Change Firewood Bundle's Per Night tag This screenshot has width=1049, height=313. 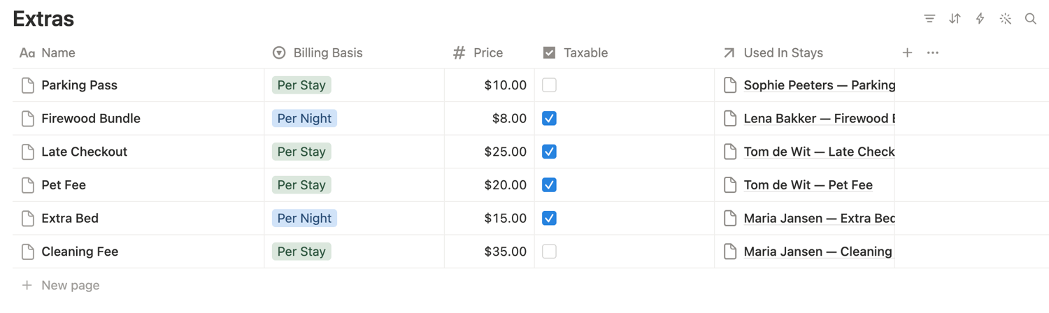click(304, 118)
